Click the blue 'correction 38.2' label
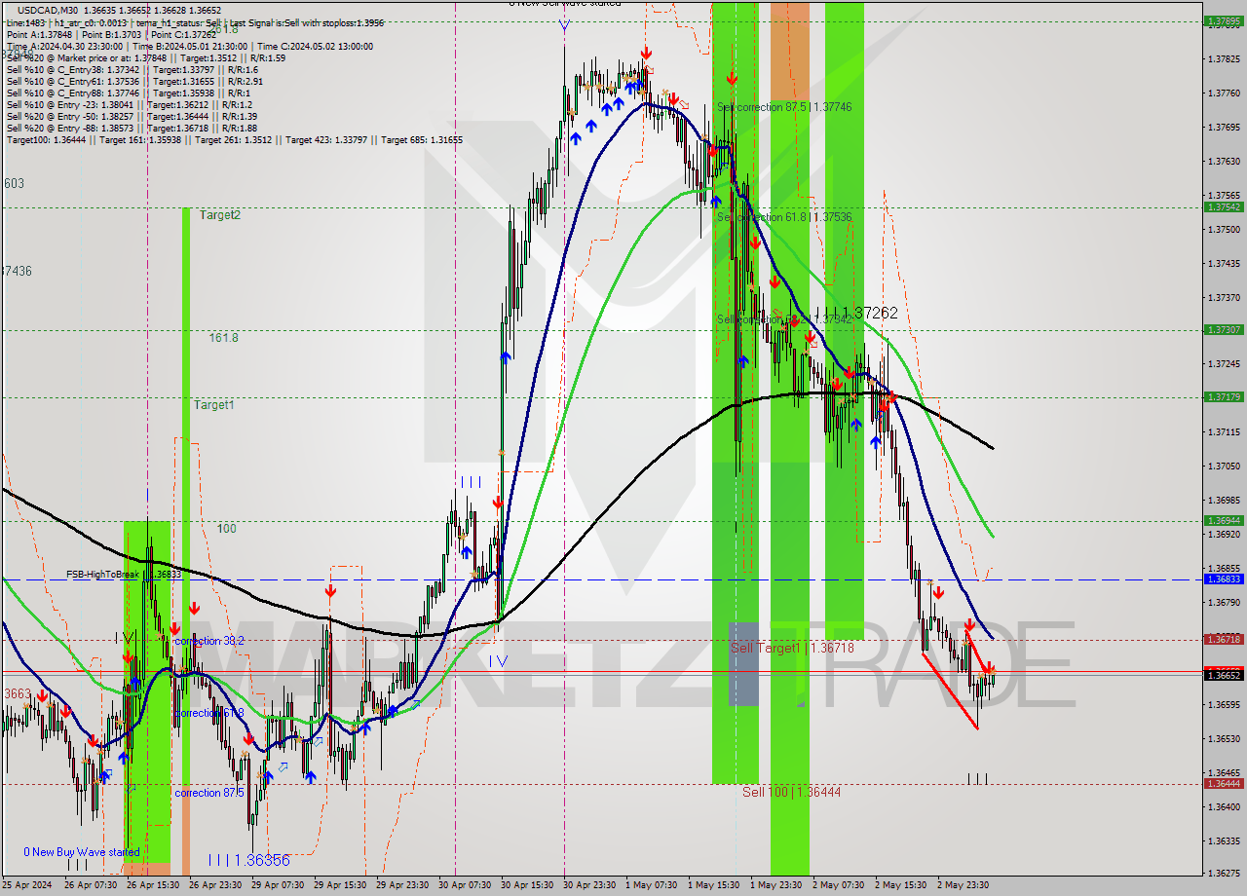This screenshot has width=1247, height=896. [208, 642]
